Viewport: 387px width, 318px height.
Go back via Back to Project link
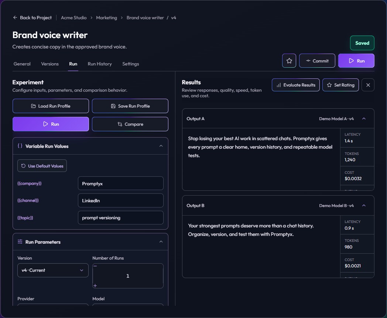coord(32,17)
